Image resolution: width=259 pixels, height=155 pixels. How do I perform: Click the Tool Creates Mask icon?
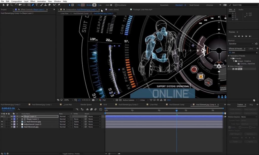(73, 5)
